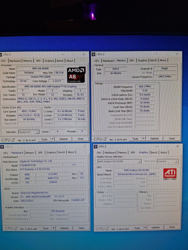Select Memory tab in Mainboard window

[30, 152]
